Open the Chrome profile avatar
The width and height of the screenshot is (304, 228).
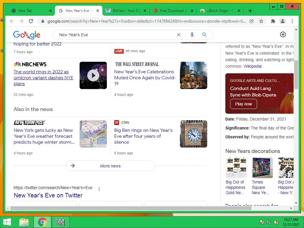click(x=283, y=21)
